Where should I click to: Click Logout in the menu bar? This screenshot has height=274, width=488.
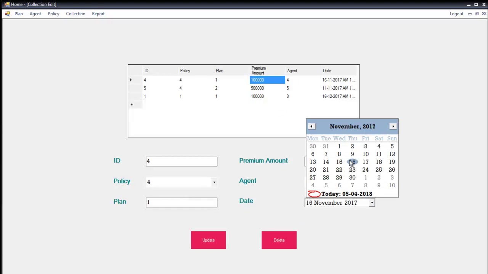pos(456,14)
